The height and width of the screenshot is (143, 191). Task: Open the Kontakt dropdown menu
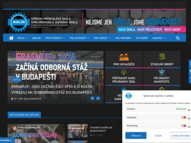coord(159,38)
